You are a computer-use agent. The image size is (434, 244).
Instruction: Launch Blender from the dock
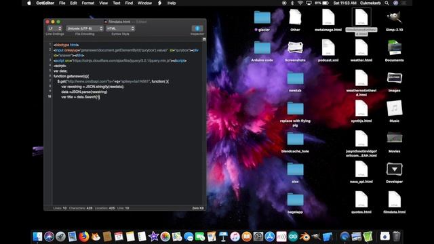pyautogui.click(x=304, y=237)
